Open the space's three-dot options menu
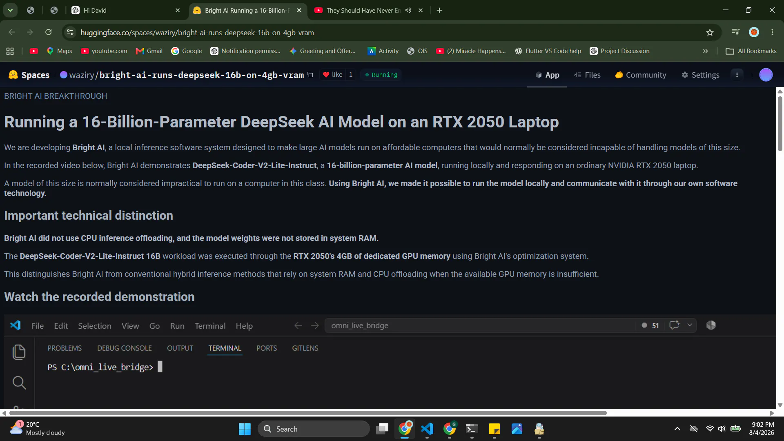784x441 pixels. click(x=737, y=75)
